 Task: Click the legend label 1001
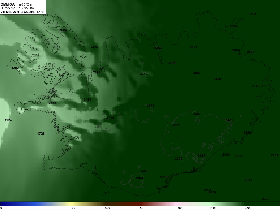click(213, 208)
